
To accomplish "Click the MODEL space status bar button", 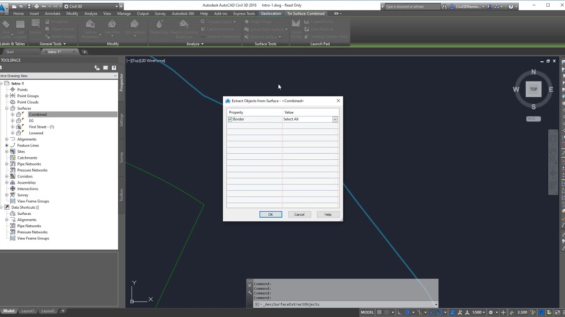I will click(x=367, y=312).
